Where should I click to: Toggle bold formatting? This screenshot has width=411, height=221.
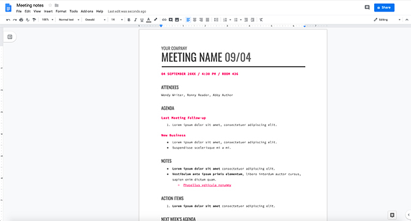tap(129, 20)
